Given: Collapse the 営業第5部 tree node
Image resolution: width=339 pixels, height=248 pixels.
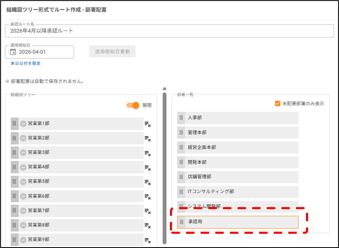Looking at the screenshot, I should tap(23, 182).
